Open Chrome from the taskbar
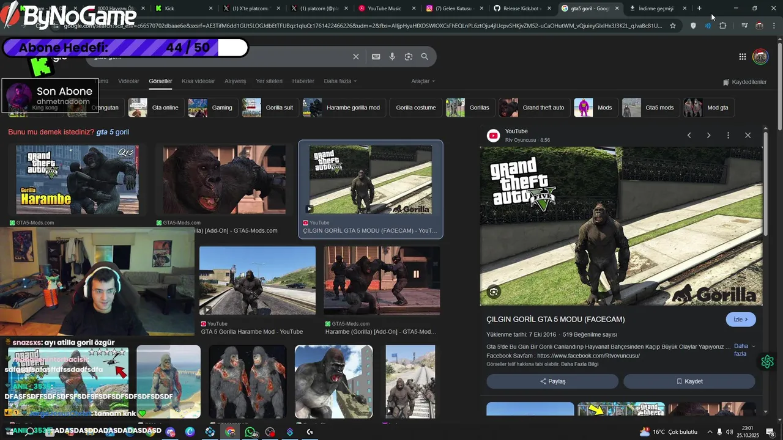This screenshot has width=783, height=440. click(230, 432)
